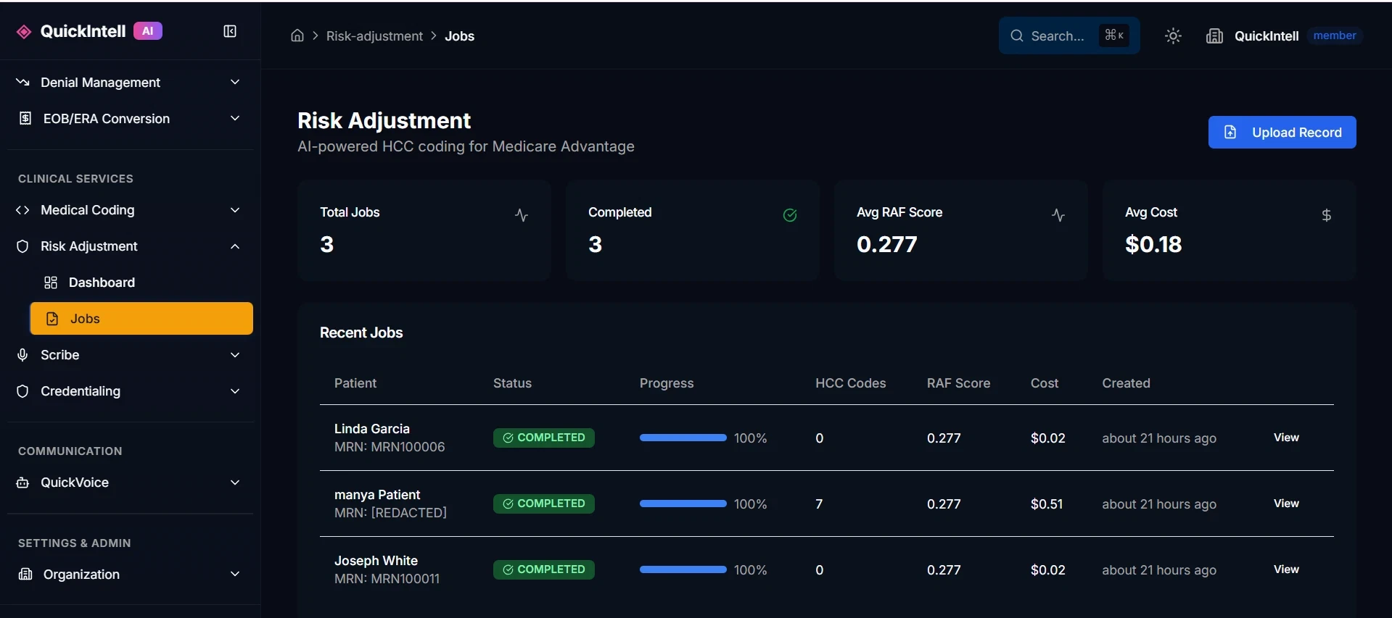Click the ⌘K shortcut badge in the search box

(1114, 35)
